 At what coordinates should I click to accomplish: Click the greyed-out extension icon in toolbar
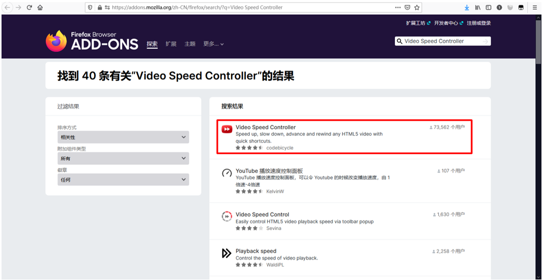click(510, 7)
